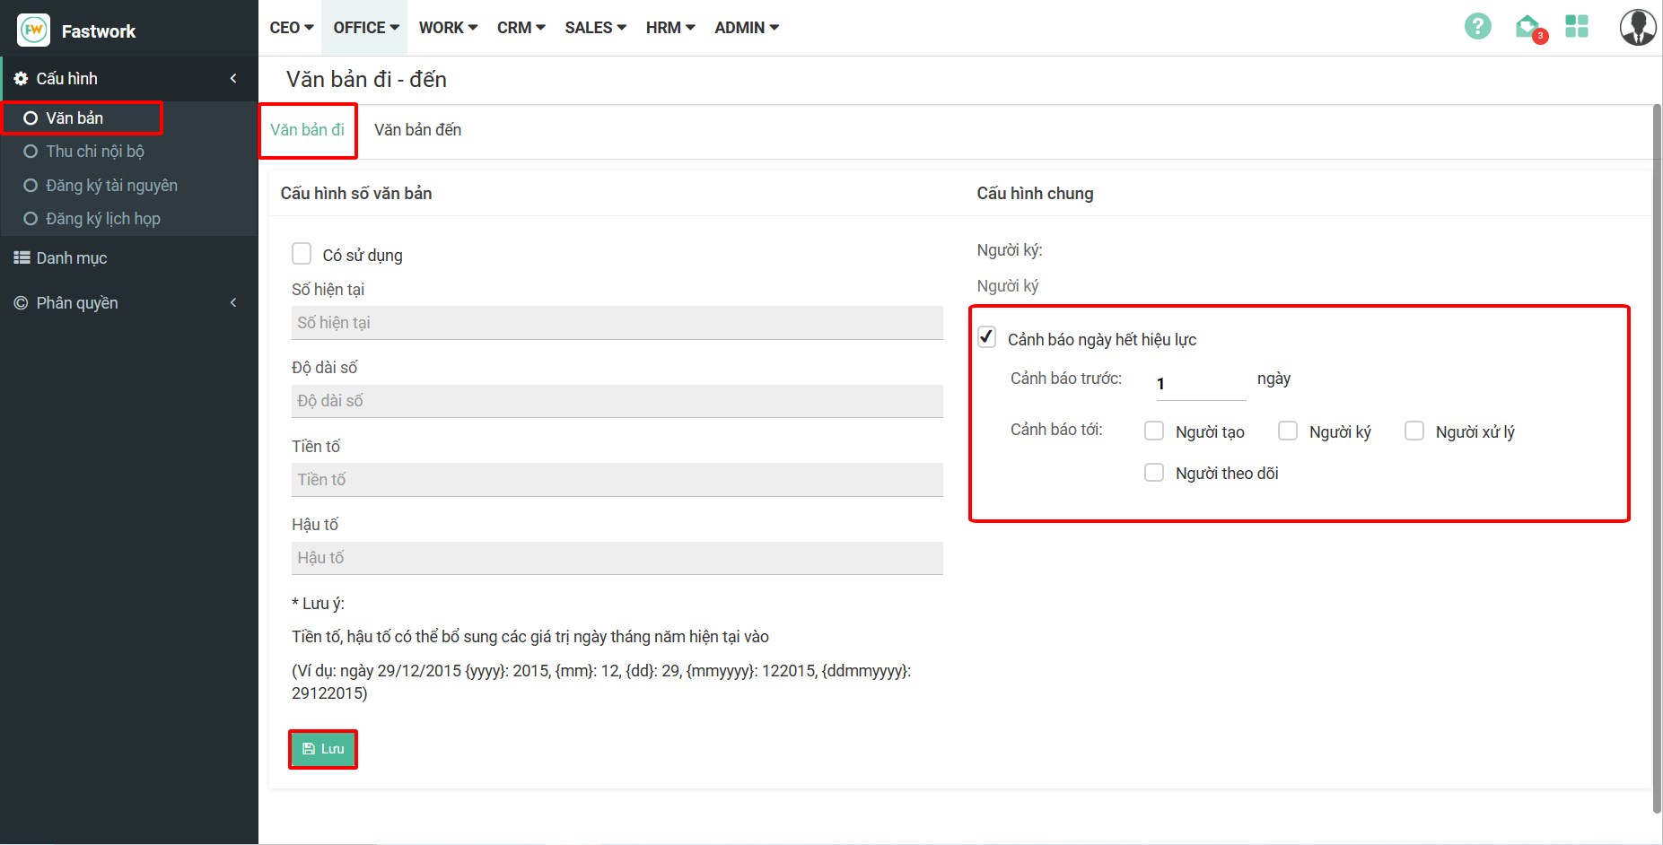Uncheck Cảnh báo ngày hết hiệu lực
Screen dimensions: 1663x845
pos(987,337)
